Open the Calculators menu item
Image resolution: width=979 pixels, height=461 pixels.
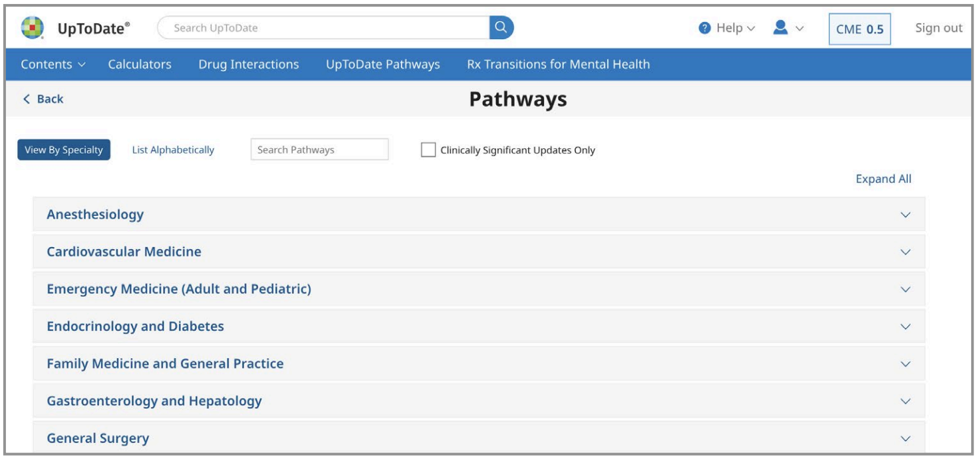coord(140,64)
